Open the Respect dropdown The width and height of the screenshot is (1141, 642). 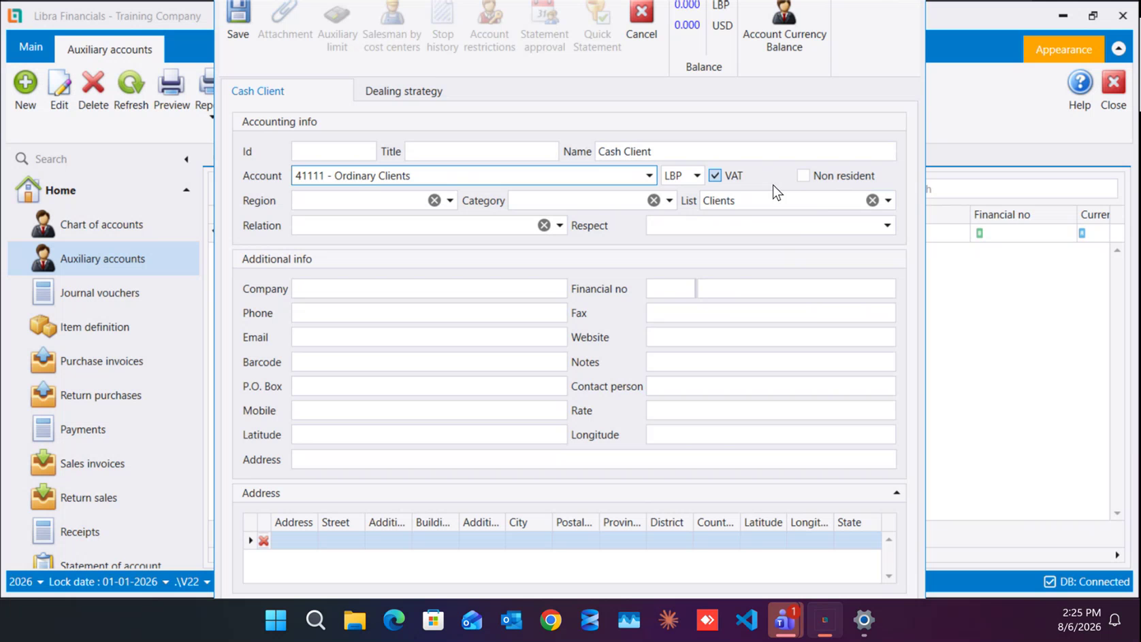[887, 225]
